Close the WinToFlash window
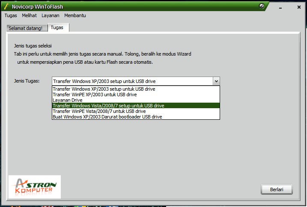Viewport: 307px width, 207px height. pyautogui.click(x=299, y=7)
